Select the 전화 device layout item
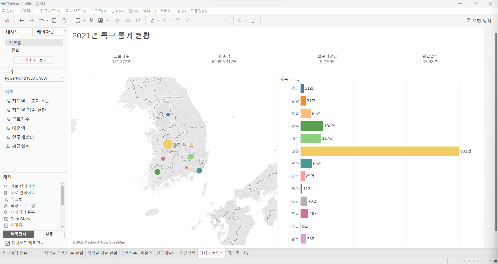Image resolution: width=498 pixels, height=264 pixels. [16, 50]
